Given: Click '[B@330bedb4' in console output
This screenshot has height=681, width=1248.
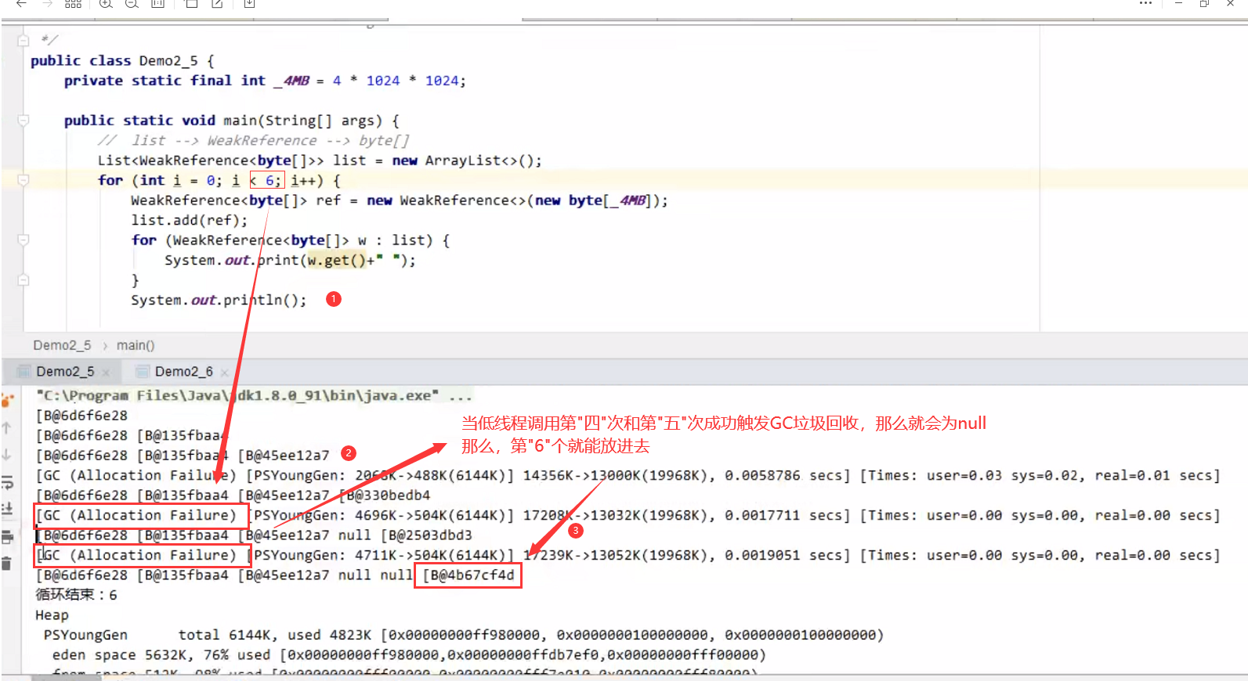Looking at the screenshot, I should pos(384,495).
